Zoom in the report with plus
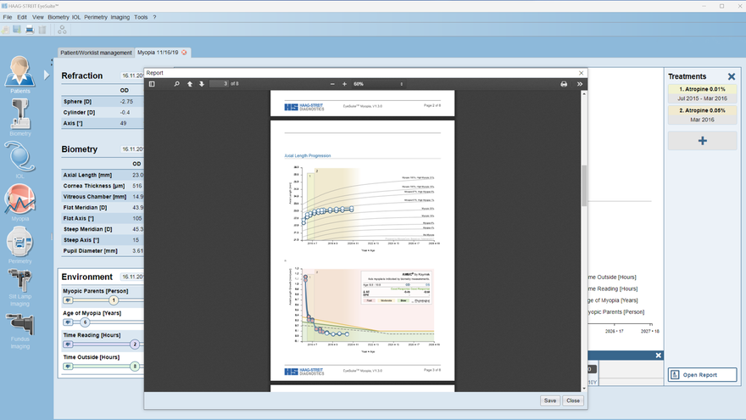 coord(344,84)
